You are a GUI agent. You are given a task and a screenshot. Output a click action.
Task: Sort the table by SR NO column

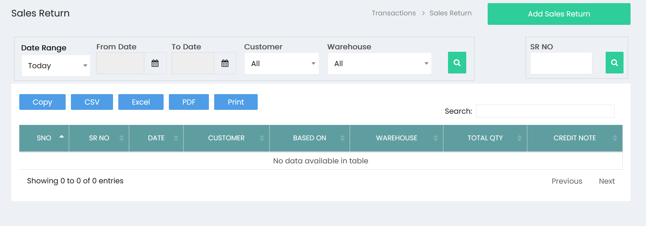pyautogui.click(x=99, y=138)
